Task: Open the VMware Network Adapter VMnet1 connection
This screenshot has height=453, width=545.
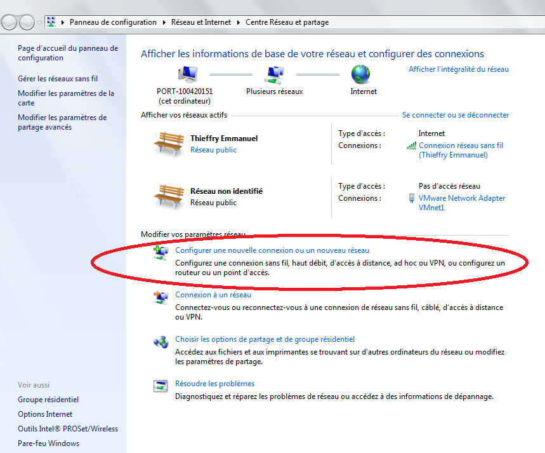Action: coord(462,203)
